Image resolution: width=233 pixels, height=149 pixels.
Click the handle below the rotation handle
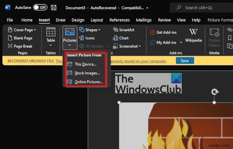(214, 103)
